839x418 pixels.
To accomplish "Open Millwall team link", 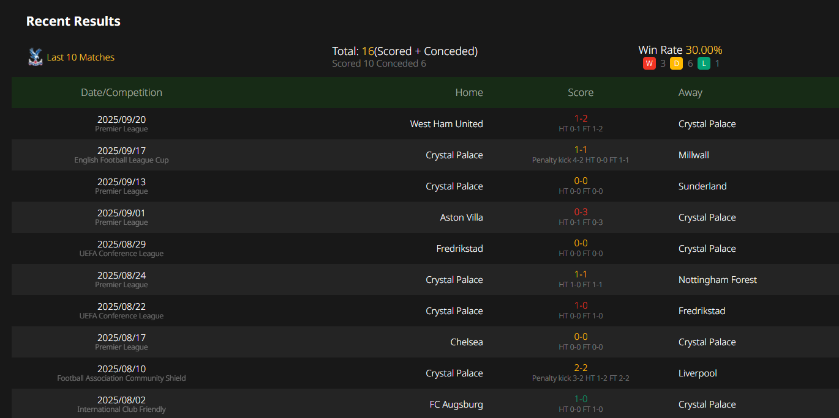I will pyautogui.click(x=694, y=155).
